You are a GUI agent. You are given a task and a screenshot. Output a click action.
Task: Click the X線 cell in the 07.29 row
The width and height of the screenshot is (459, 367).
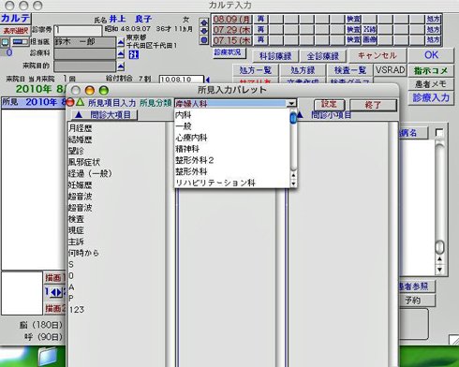click(x=370, y=30)
